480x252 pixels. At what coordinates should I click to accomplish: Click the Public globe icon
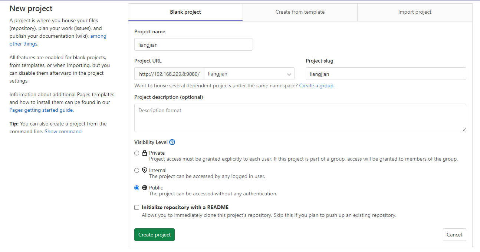pos(145,188)
